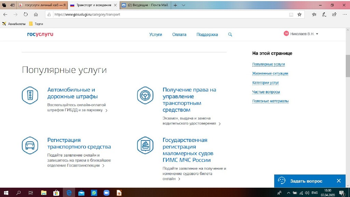Open Windows Start menu
This screenshot has height=197, width=350.
[x=6, y=193]
